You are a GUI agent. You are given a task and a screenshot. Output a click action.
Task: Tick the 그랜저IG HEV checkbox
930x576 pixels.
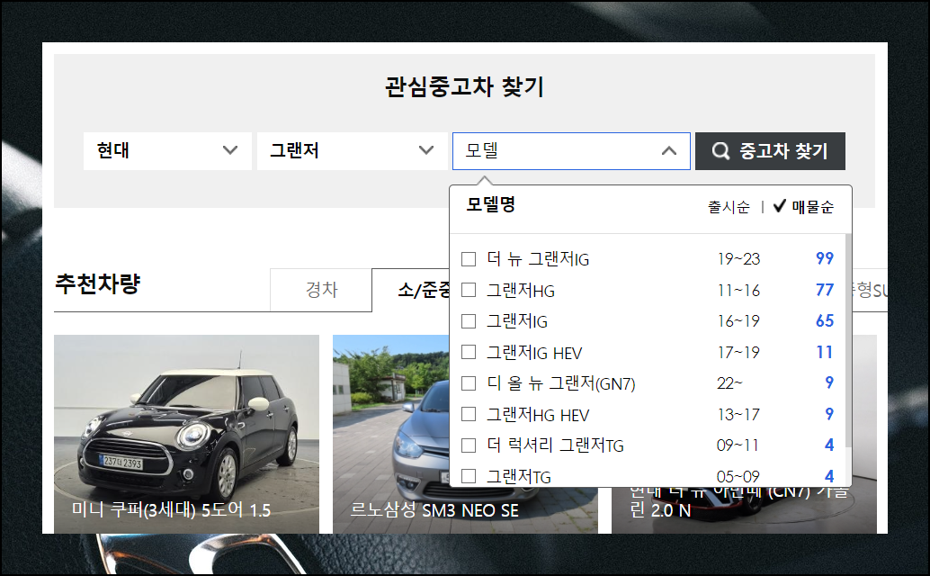coord(469,353)
